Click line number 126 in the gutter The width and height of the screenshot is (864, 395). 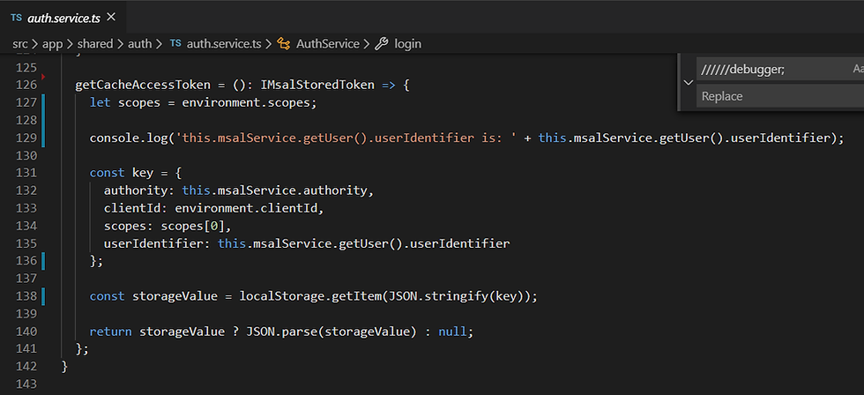coord(26,85)
